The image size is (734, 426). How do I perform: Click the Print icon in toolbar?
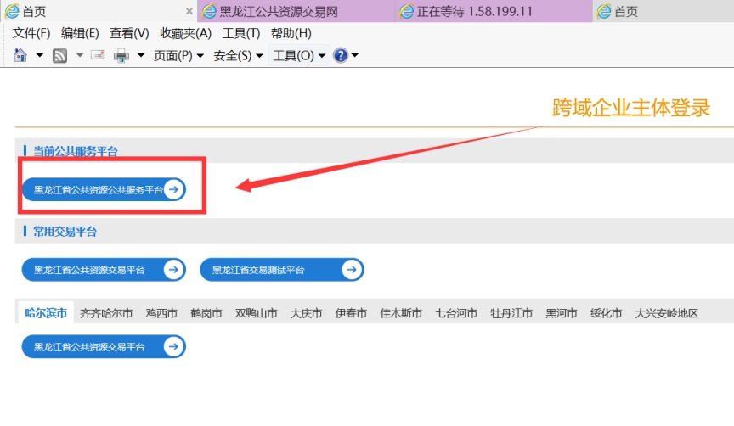pyautogui.click(x=121, y=56)
